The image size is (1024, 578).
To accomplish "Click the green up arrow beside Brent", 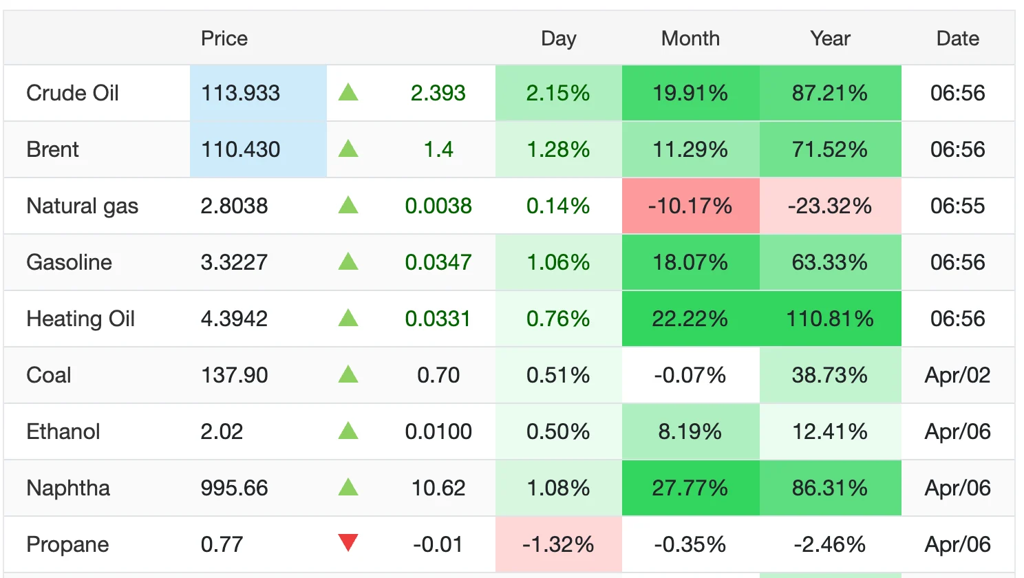I will pyautogui.click(x=348, y=149).
